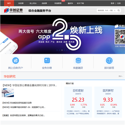125x125 pixels.
Task: Click the 注册 link
Action: (x=119, y=3)
